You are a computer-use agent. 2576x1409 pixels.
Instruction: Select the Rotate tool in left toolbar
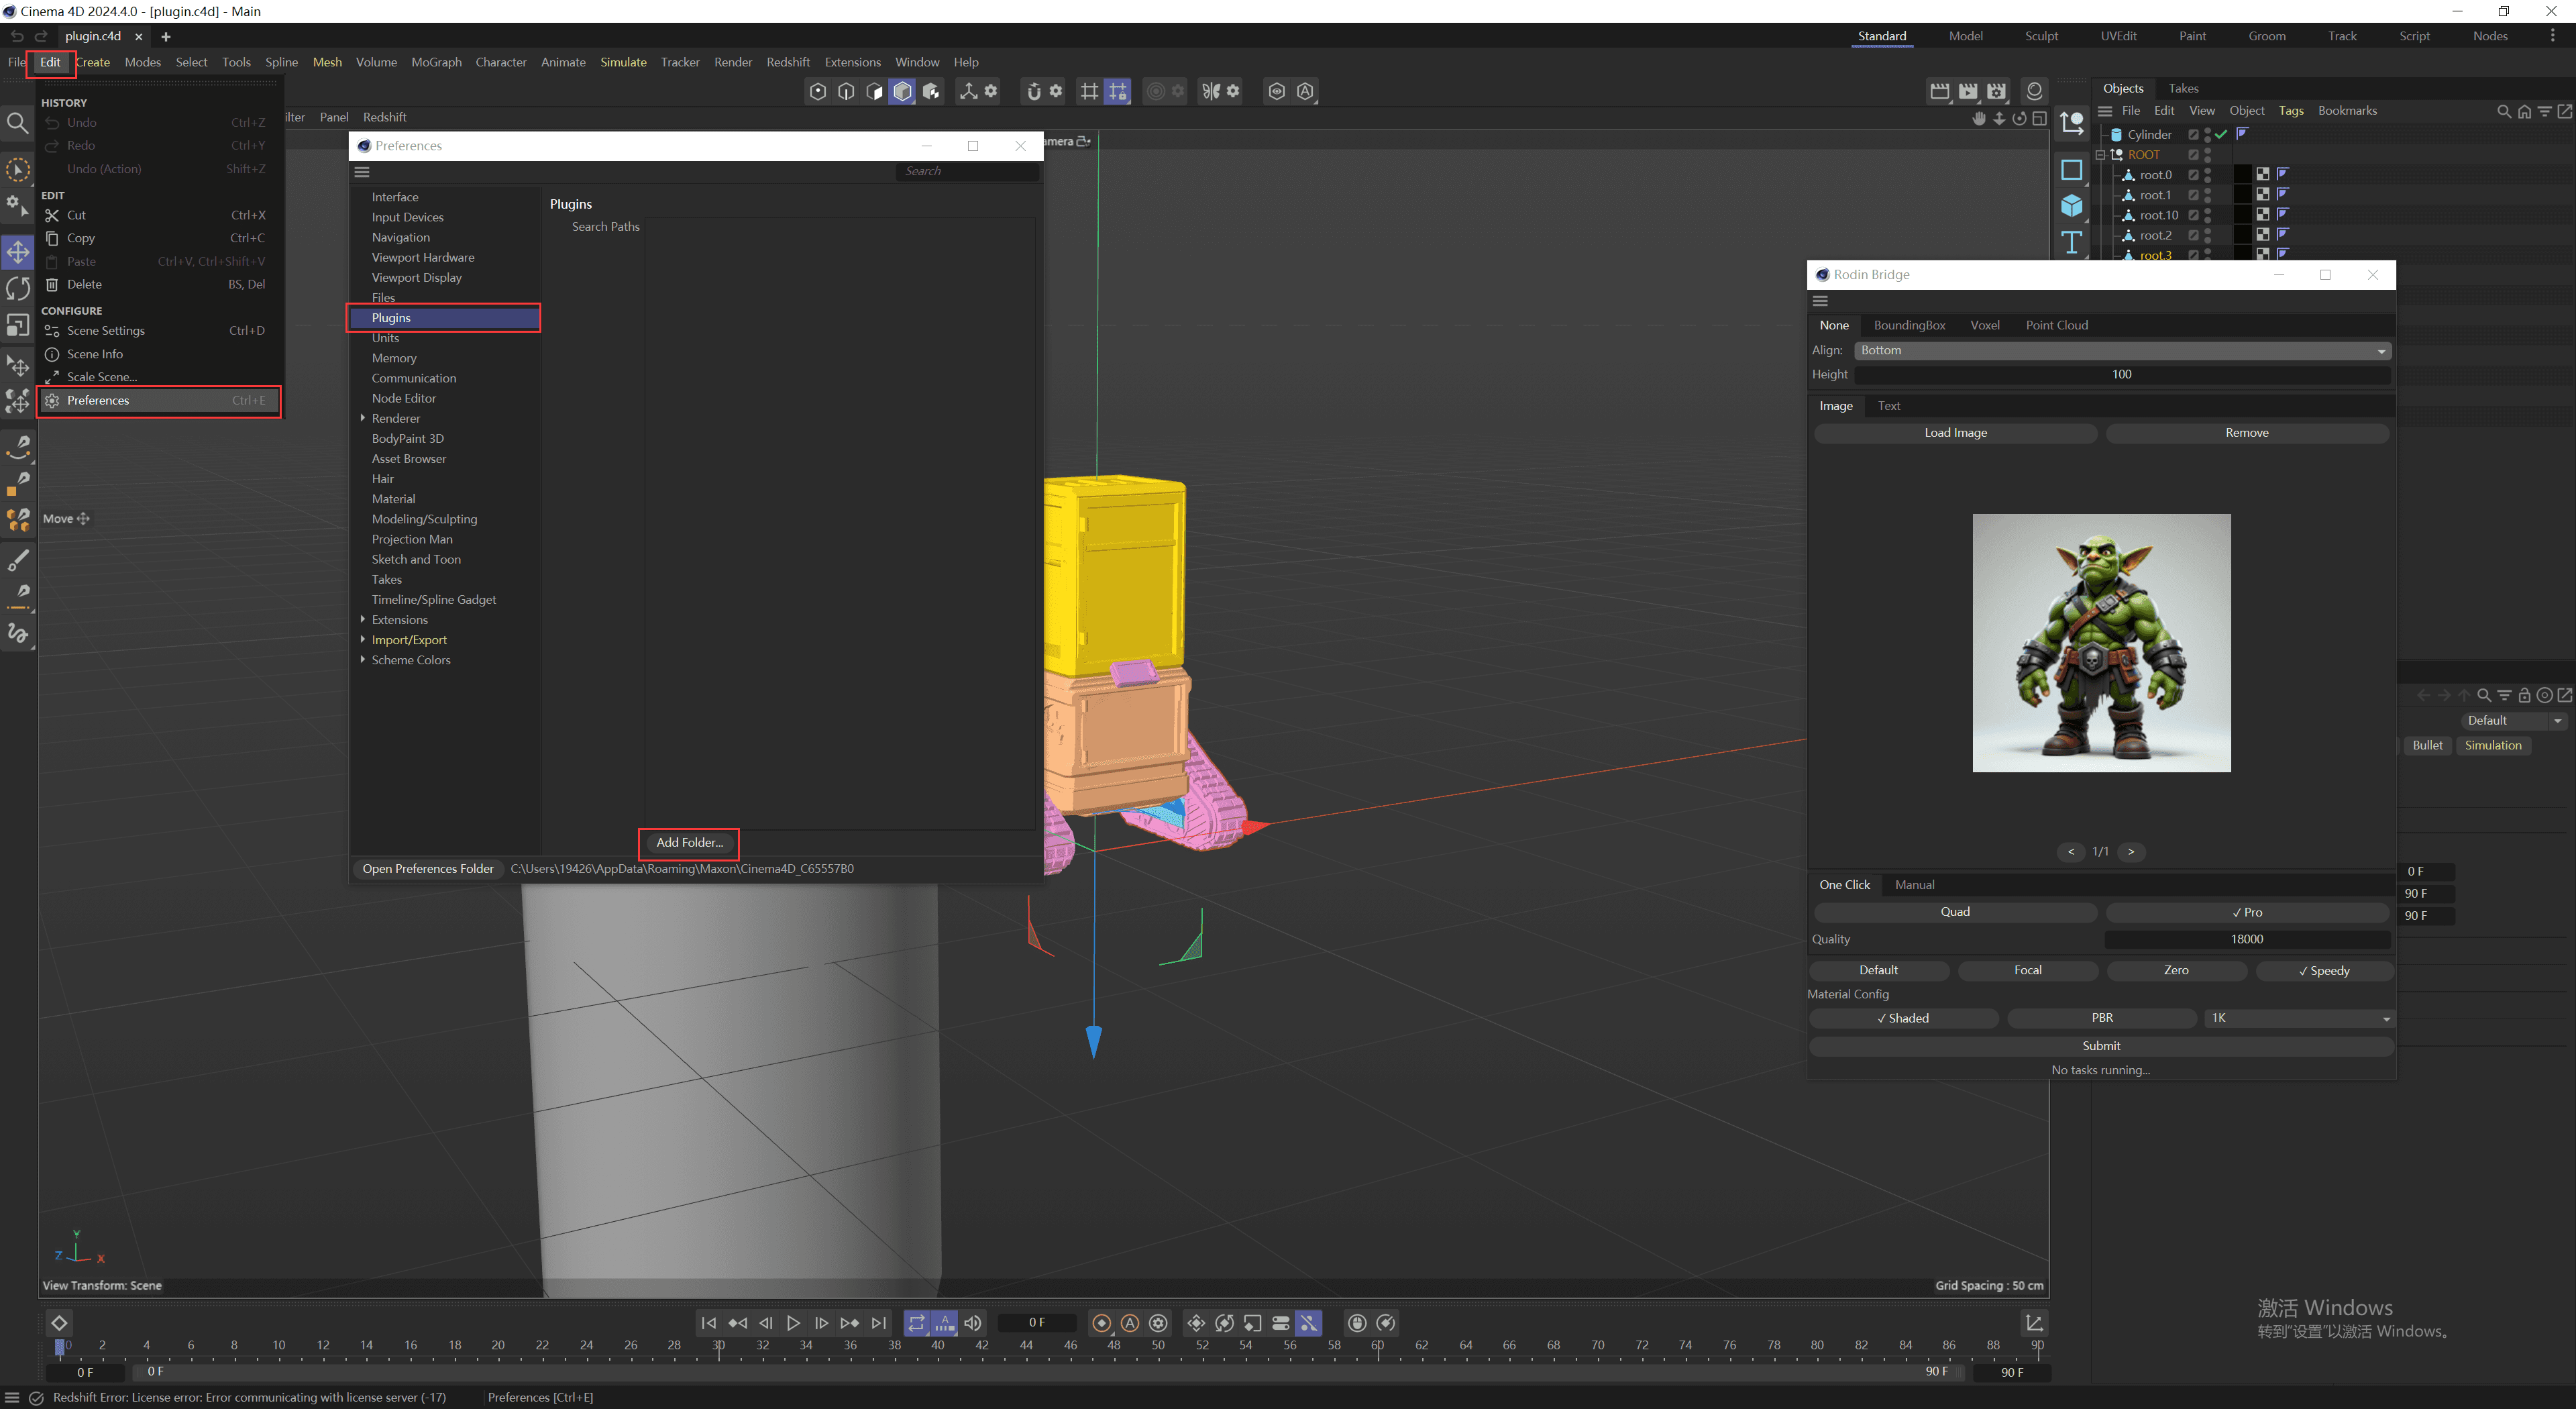tap(18, 289)
